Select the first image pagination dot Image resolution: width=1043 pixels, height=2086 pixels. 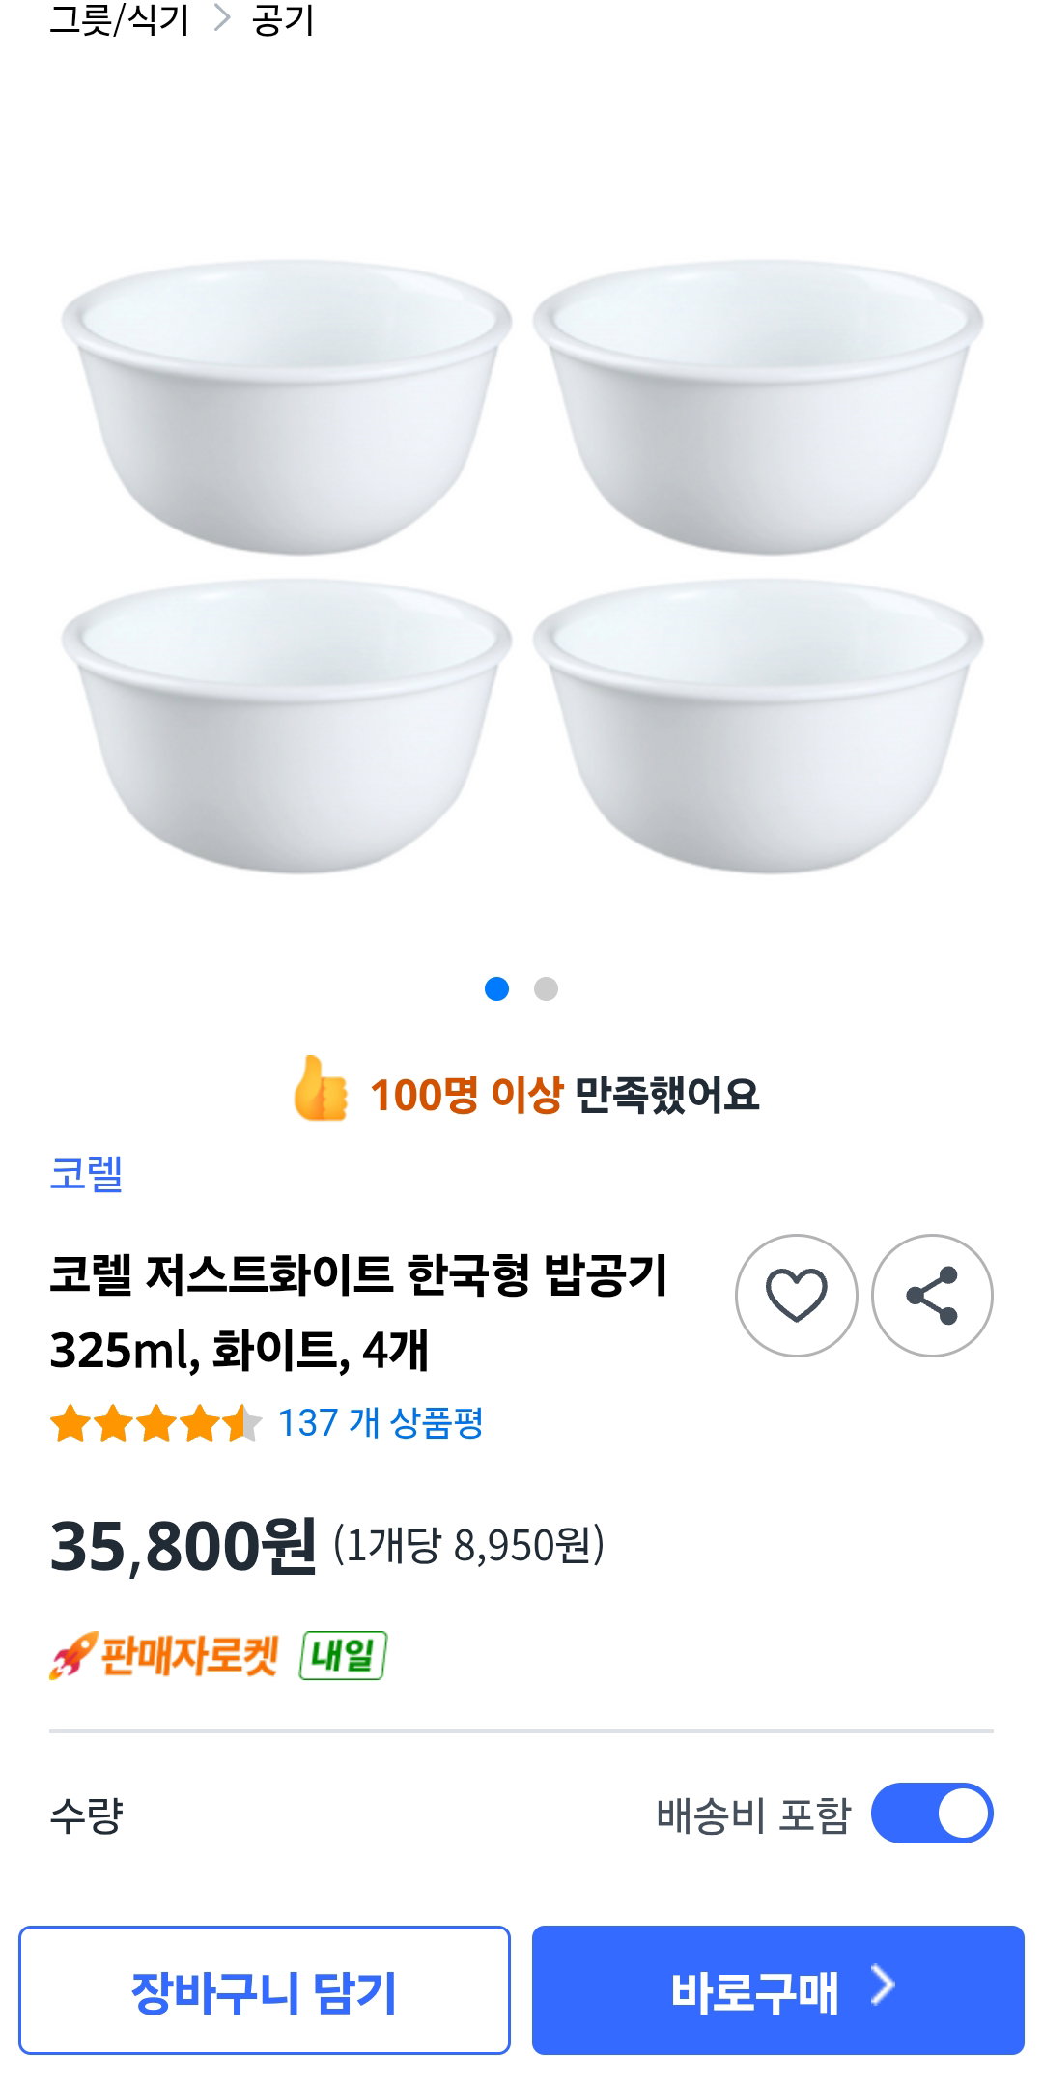click(x=496, y=988)
